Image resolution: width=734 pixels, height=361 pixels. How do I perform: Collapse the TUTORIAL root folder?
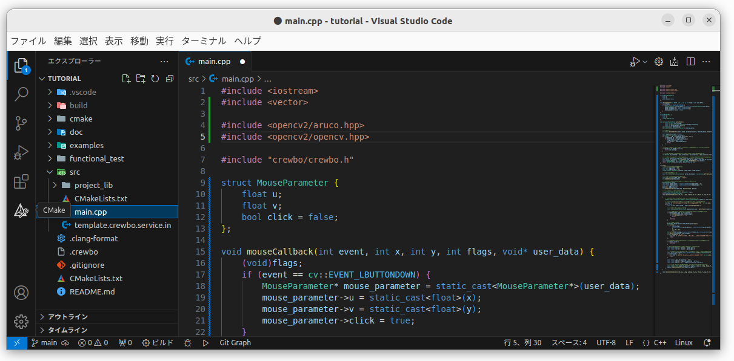point(42,79)
